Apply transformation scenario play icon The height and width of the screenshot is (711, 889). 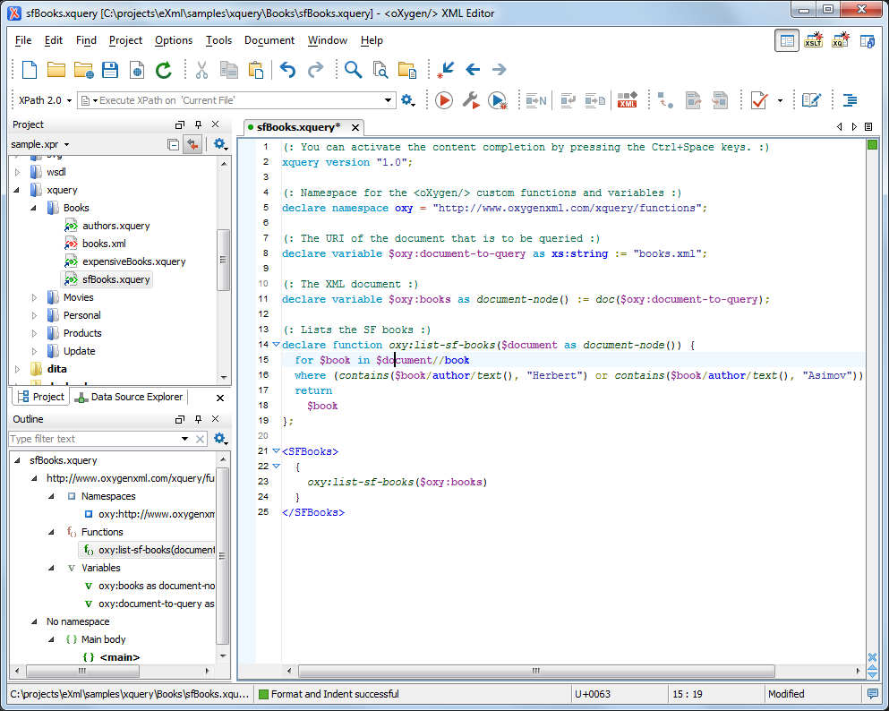443,100
